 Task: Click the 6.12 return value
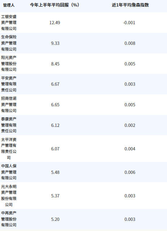[55, 125]
